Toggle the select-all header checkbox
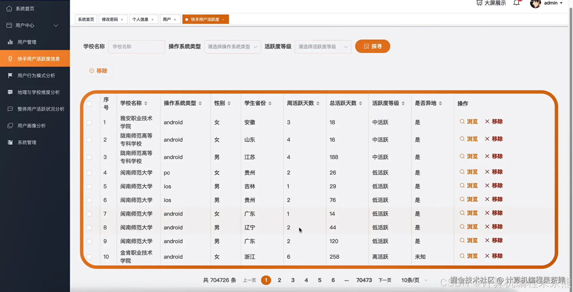 point(89,104)
